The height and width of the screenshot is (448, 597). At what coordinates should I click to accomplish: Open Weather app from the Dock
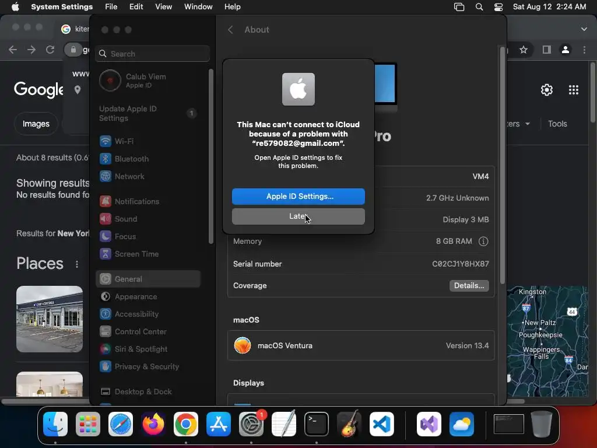click(462, 424)
